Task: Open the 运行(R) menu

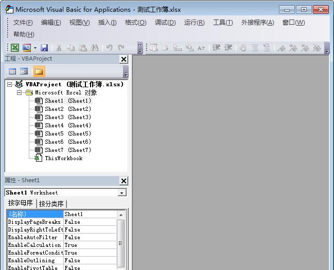Action: click(194, 23)
